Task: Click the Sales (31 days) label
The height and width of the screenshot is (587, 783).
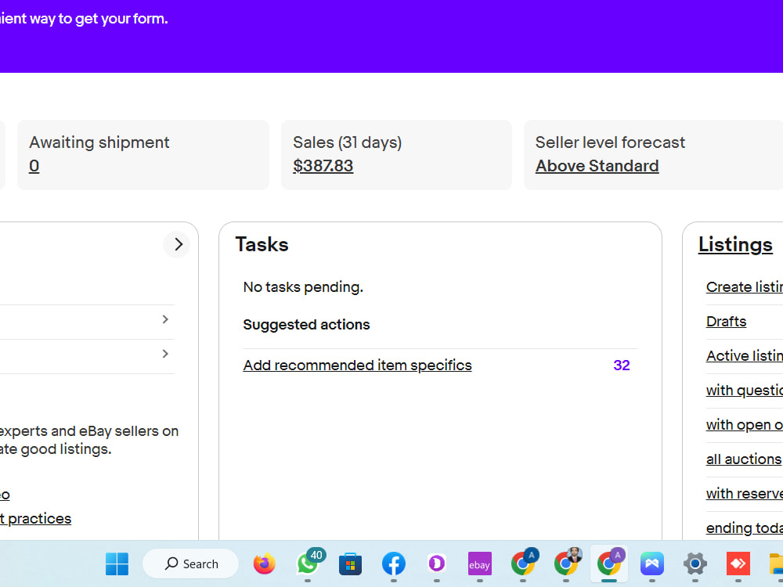Action: click(348, 142)
